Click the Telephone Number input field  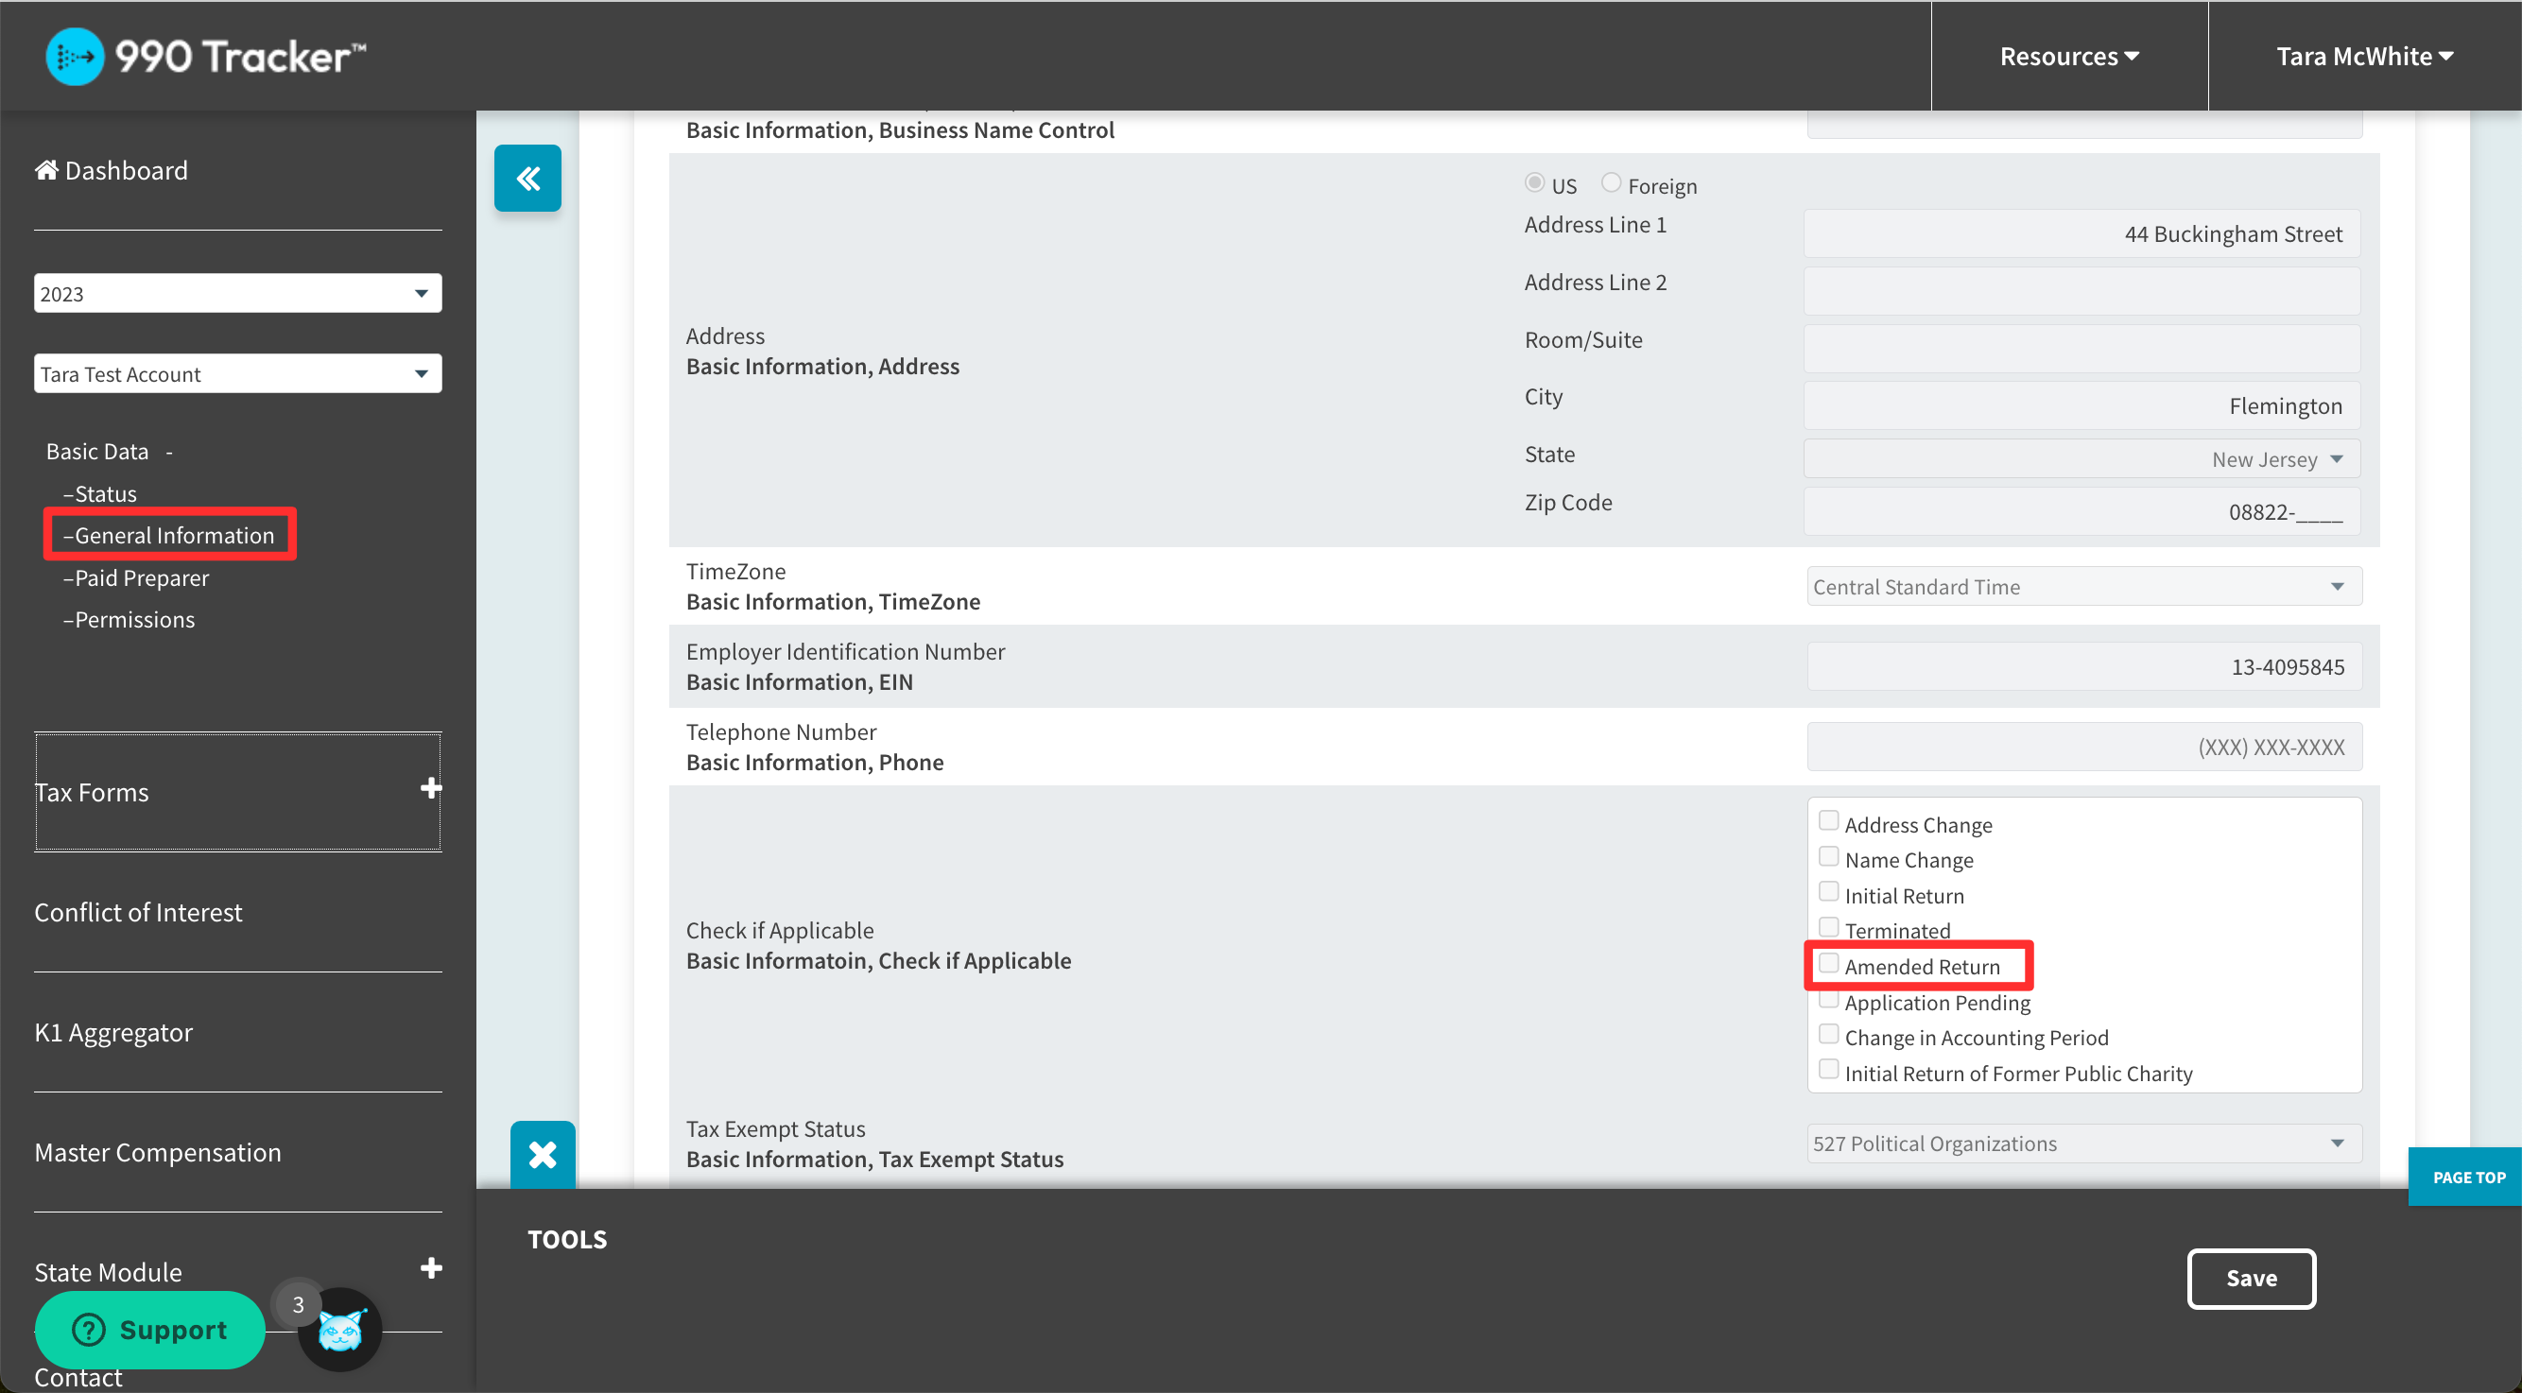point(2083,747)
